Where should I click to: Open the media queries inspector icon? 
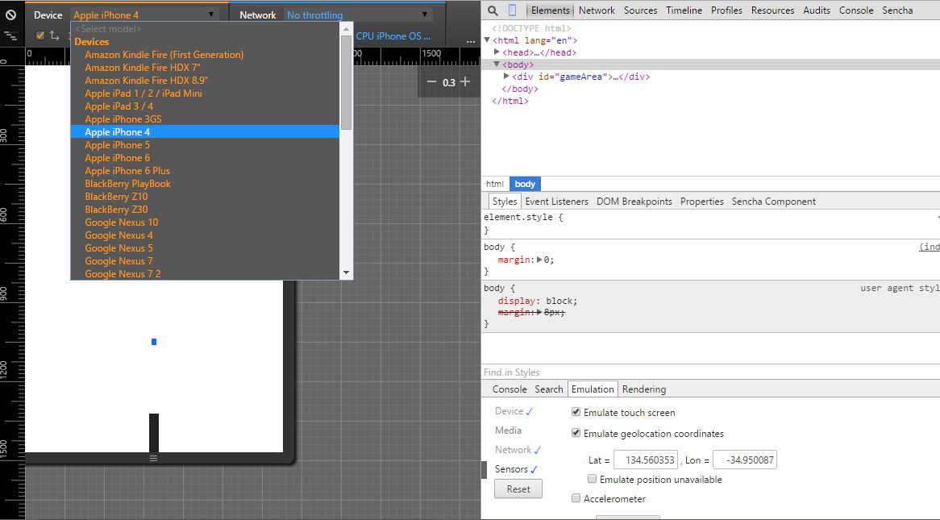[10, 36]
